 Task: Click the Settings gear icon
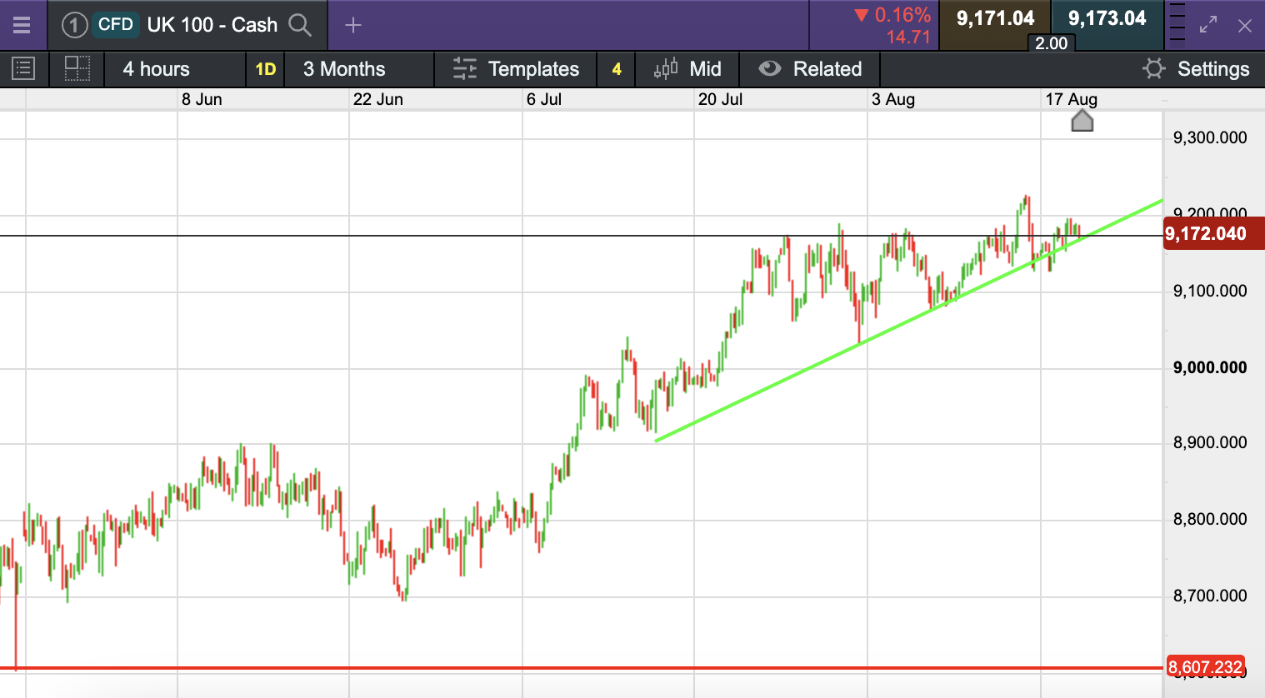(1153, 68)
